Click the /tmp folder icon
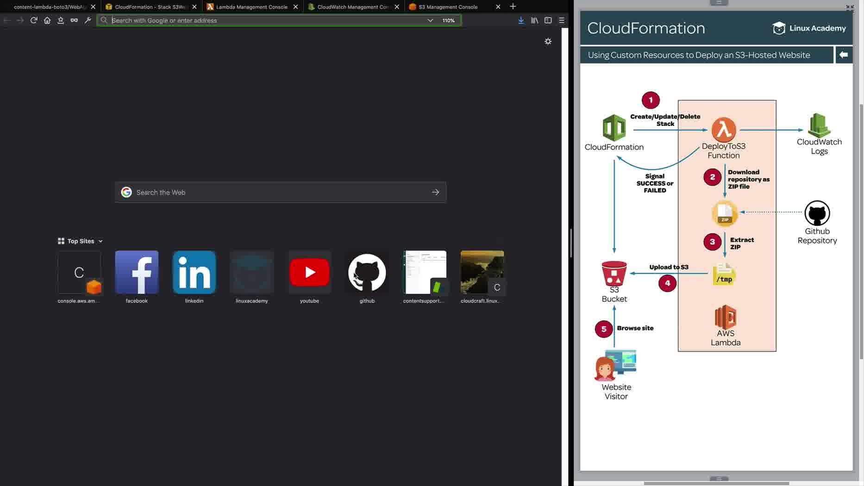The image size is (864, 486). (724, 274)
